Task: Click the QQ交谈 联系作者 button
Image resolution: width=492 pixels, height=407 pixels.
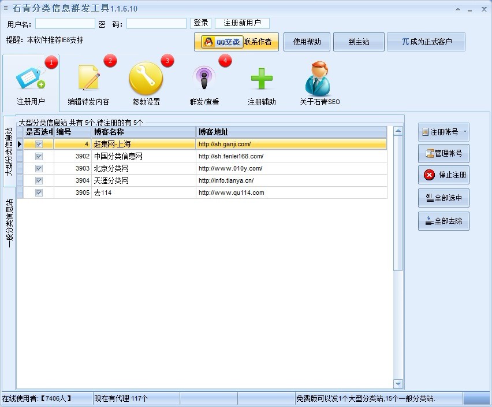Action: click(237, 42)
